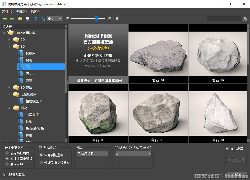Click the thumbnail size slider handle
Screen dimensions: 250x180
click(x=97, y=18)
